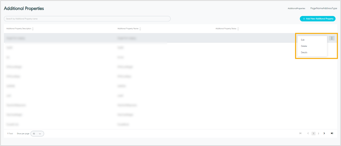Choose Delete from the row actions menu
The width and height of the screenshot is (341, 146).
304,46
